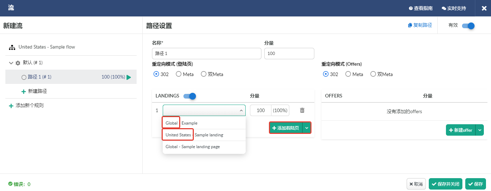The width and height of the screenshot is (491, 191).
Task: Click the 取消 cancel button
Action: (416, 184)
